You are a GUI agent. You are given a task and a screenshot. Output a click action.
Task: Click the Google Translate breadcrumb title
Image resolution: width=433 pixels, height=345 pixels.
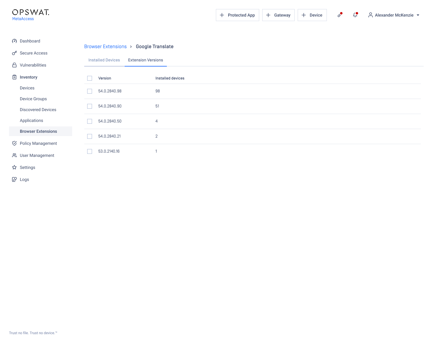(155, 46)
